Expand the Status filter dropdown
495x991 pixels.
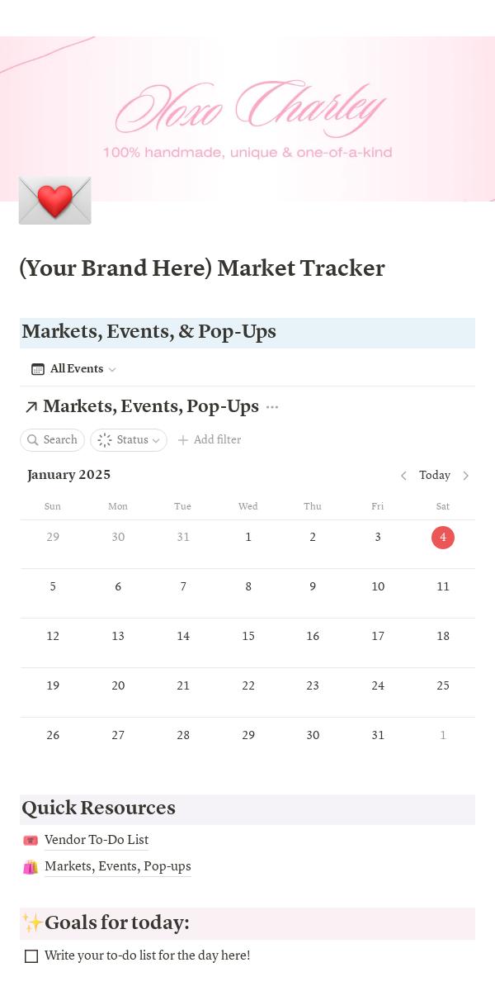[x=155, y=440]
